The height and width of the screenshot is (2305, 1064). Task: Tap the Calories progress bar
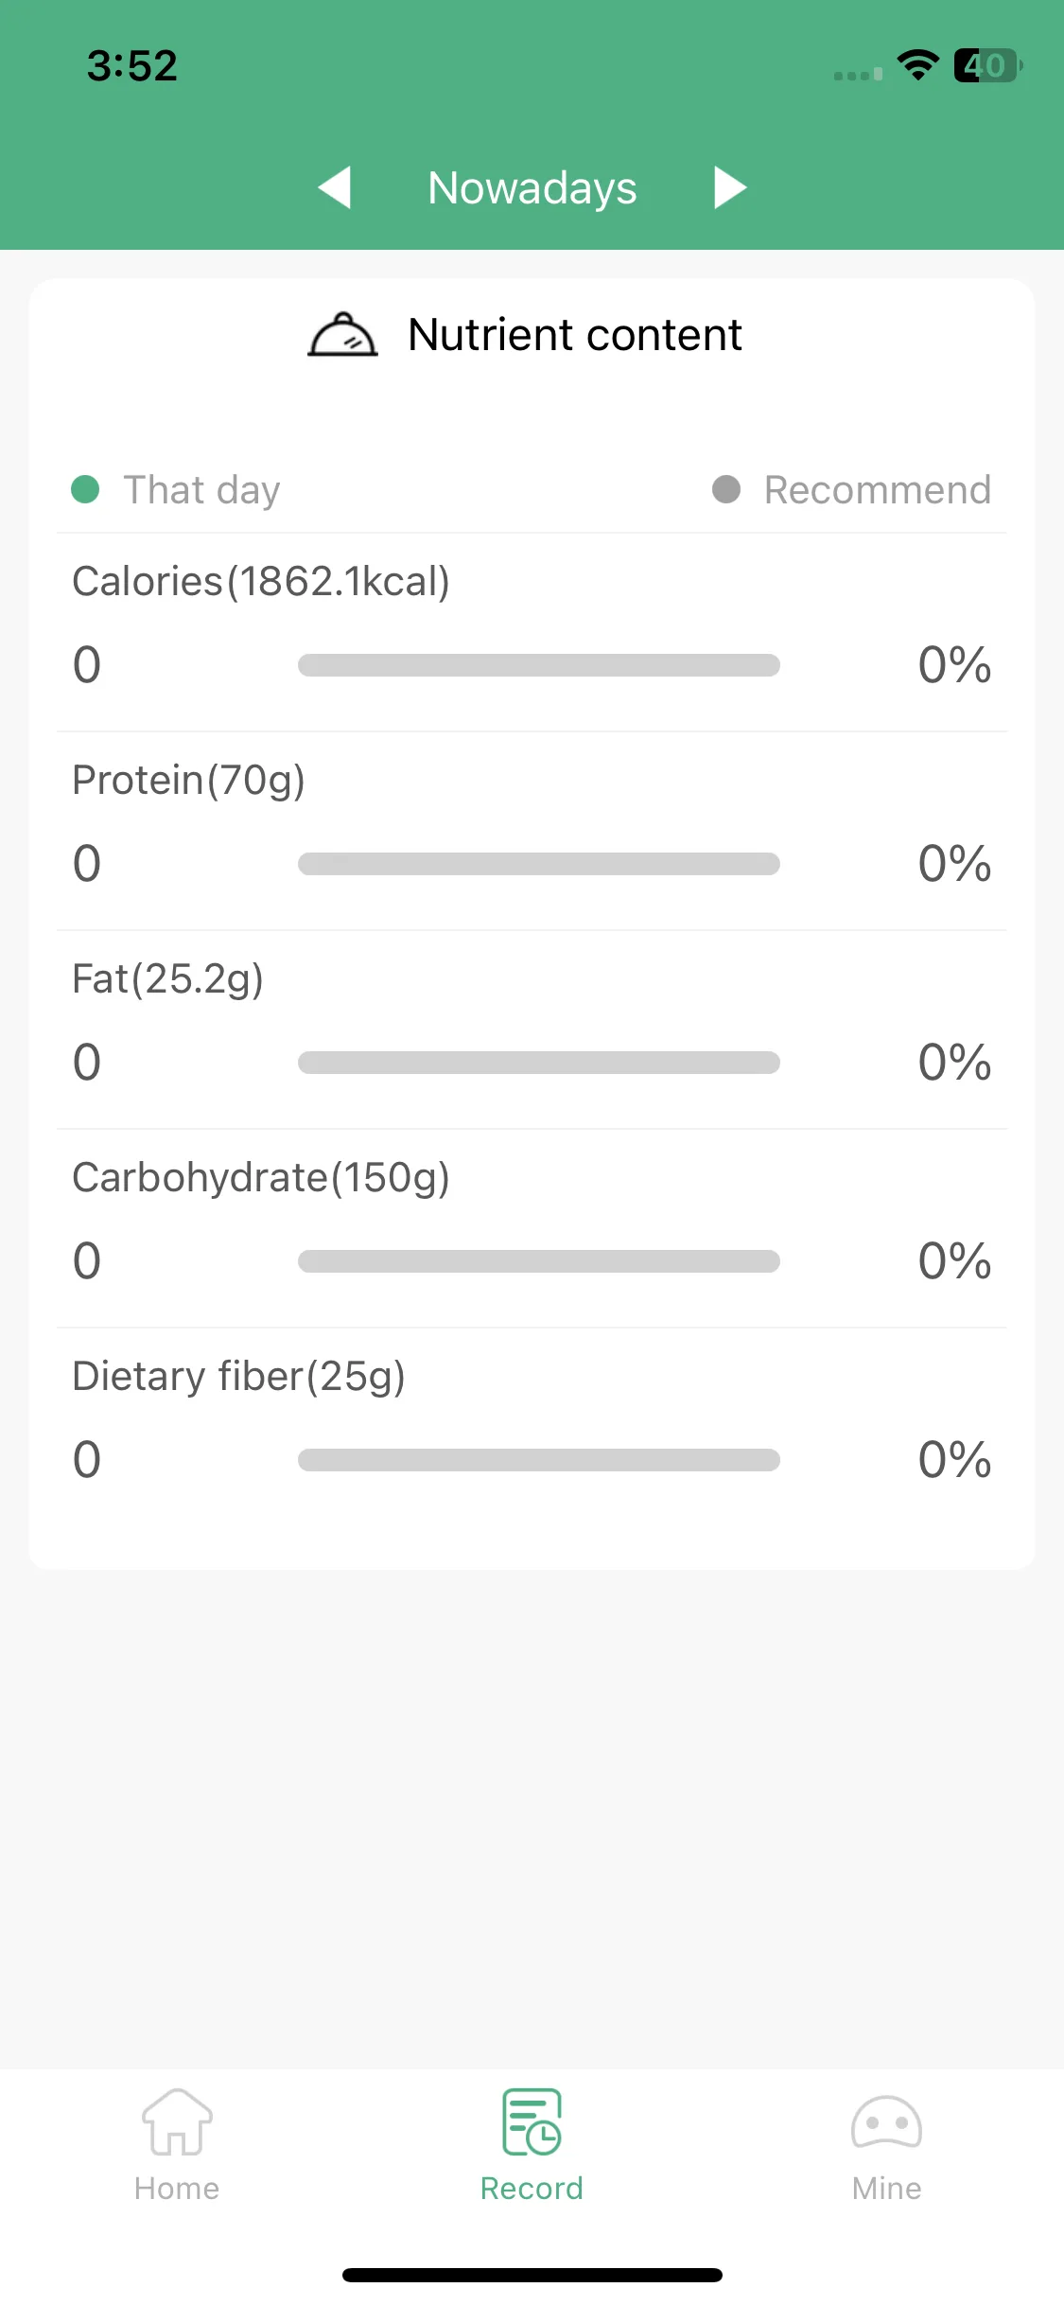pos(539,665)
